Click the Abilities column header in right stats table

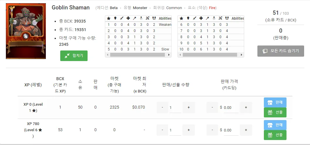coord(238,18)
